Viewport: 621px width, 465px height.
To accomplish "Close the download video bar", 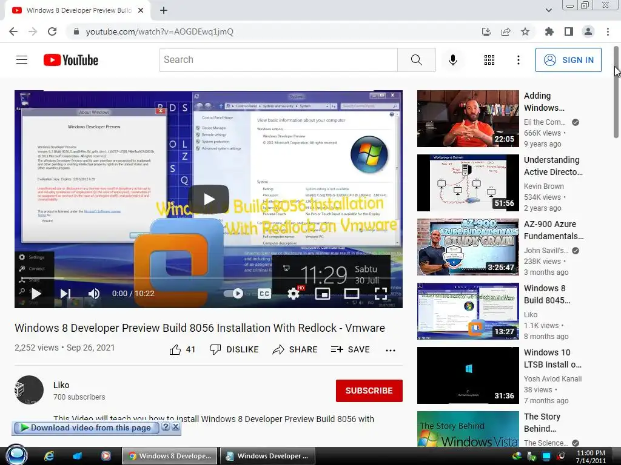I will tap(175, 427).
